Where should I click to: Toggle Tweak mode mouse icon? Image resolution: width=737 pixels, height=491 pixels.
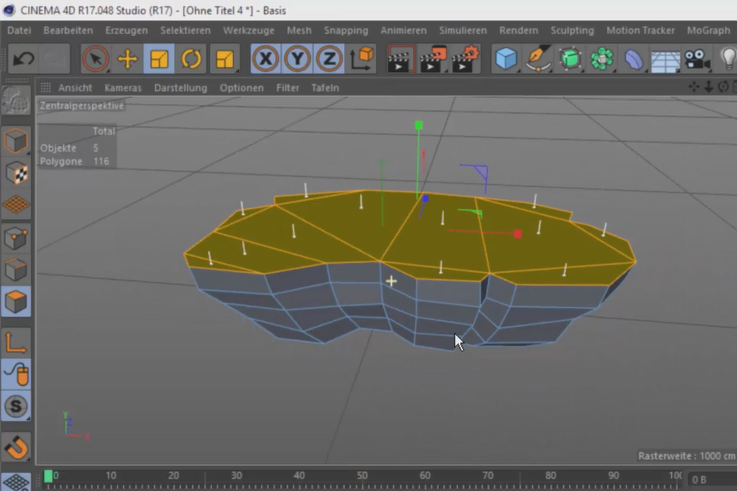tap(17, 374)
